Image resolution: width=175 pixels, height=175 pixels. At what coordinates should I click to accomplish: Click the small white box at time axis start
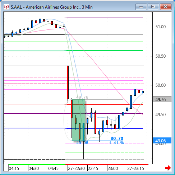[6, 168]
